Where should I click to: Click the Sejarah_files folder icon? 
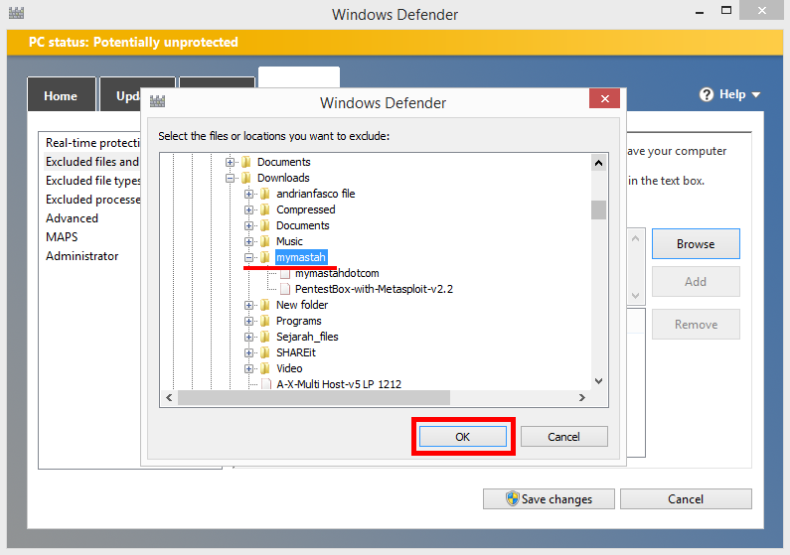pyautogui.click(x=265, y=337)
